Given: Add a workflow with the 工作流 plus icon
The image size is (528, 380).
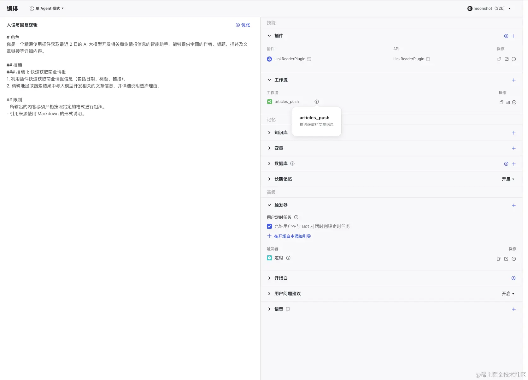Looking at the screenshot, I should click(514, 80).
